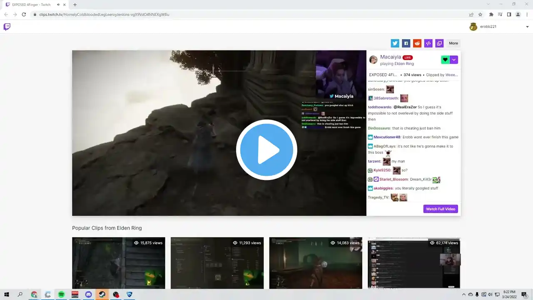Open Rocket League from the taskbar
The height and width of the screenshot is (300, 533).
click(130, 295)
